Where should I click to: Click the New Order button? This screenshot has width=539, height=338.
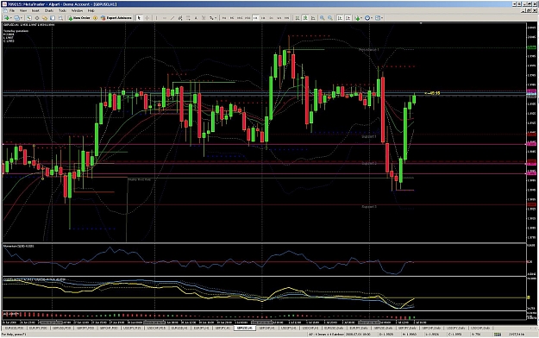(79, 17)
